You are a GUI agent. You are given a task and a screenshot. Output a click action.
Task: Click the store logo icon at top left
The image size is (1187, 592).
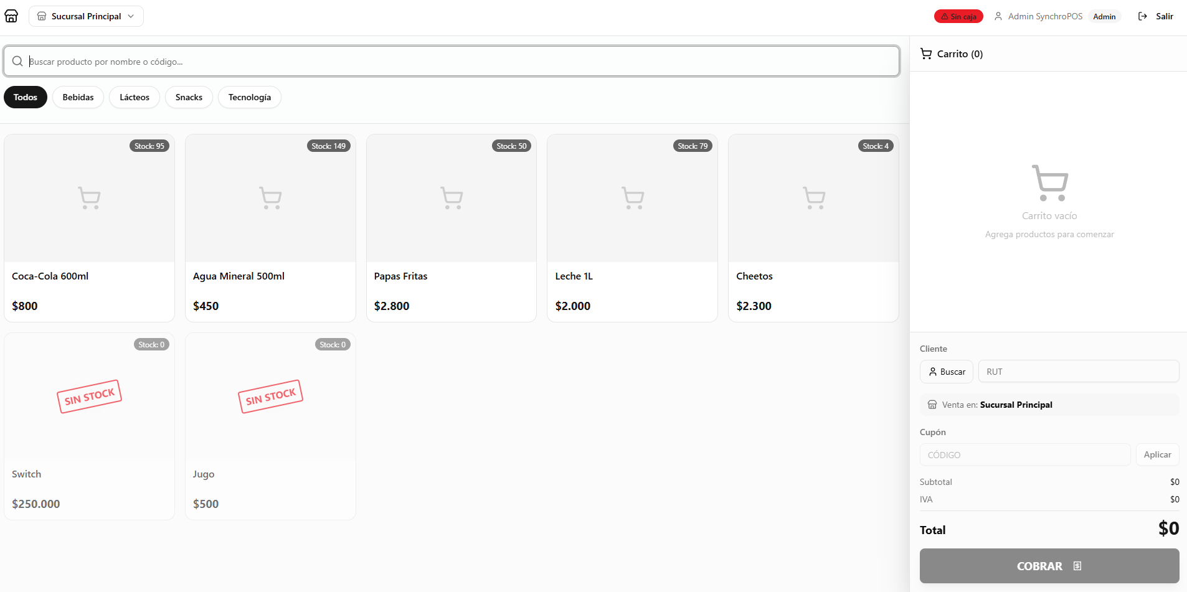(x=11, y=16)
